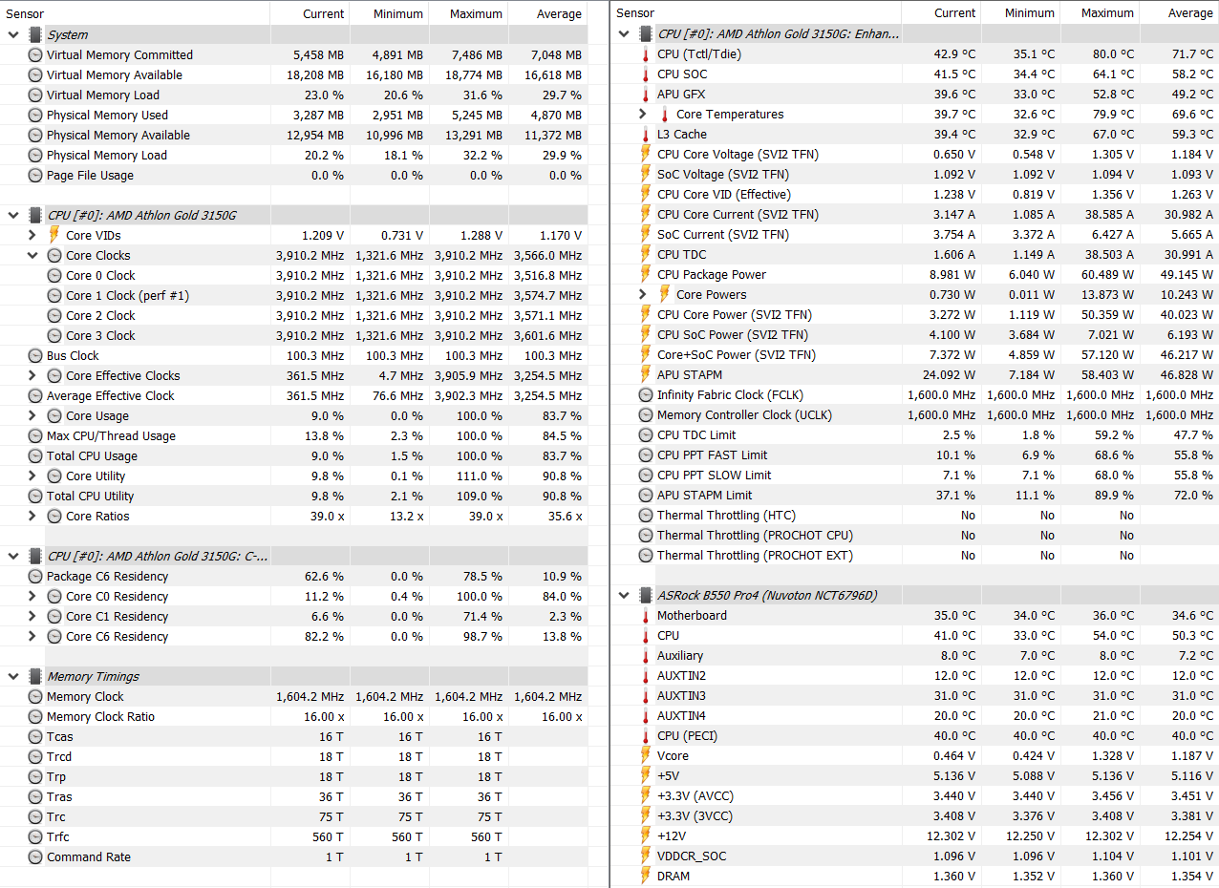This screenshot has width=1219, height=888.
Task: Click the chip icon beside System
Action: point(35,35)
